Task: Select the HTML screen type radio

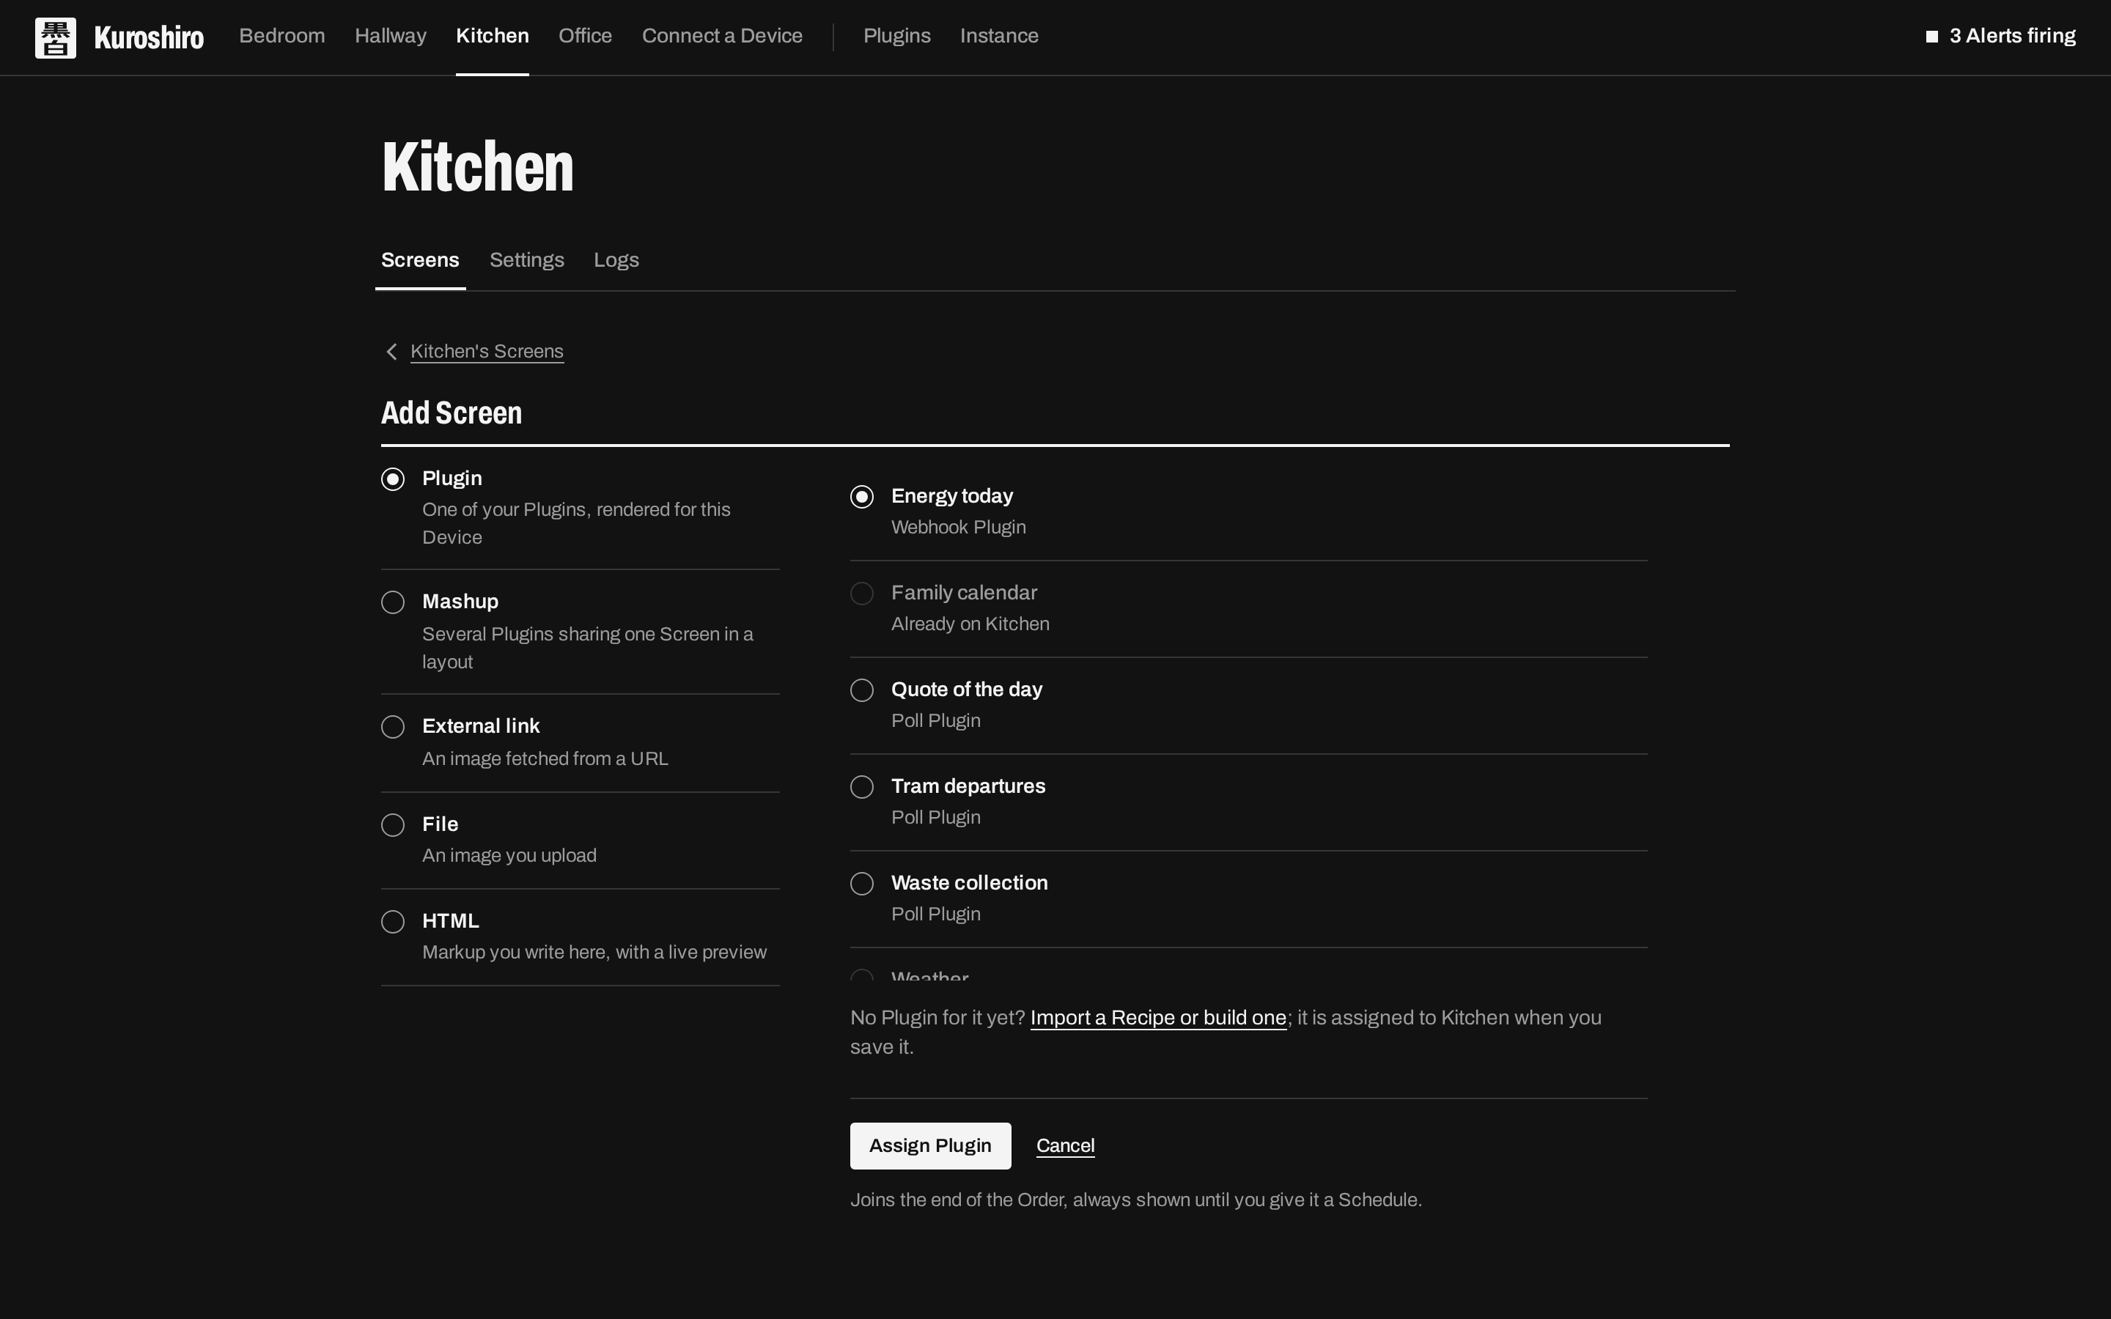Action: pos(393,922)
